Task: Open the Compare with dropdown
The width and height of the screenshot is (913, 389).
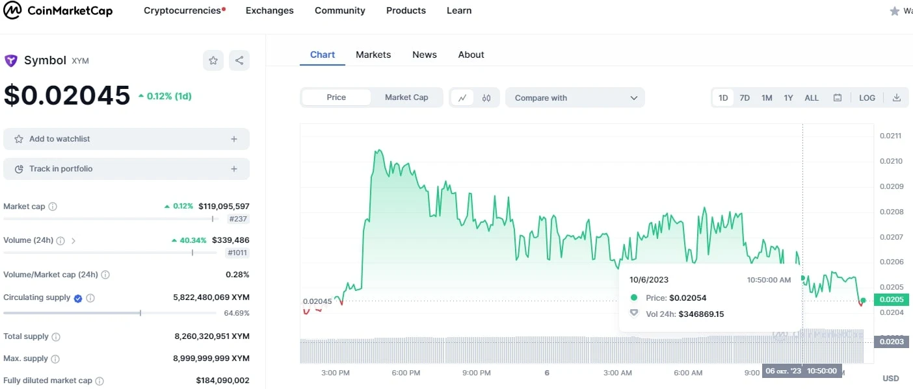Action: coord(575,98)
